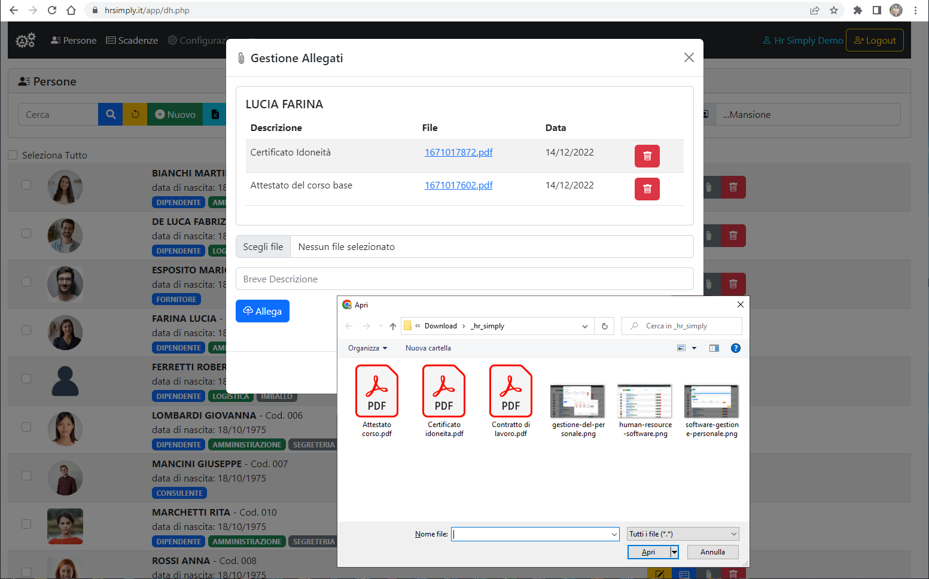Refresh the _hr_simply folder listing
Image resolution: width=929 pixels, height=579 pixels.
(x=604, y=326)
